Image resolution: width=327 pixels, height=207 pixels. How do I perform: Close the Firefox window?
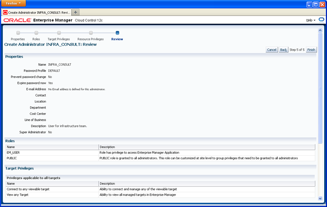tap(322, 5)
